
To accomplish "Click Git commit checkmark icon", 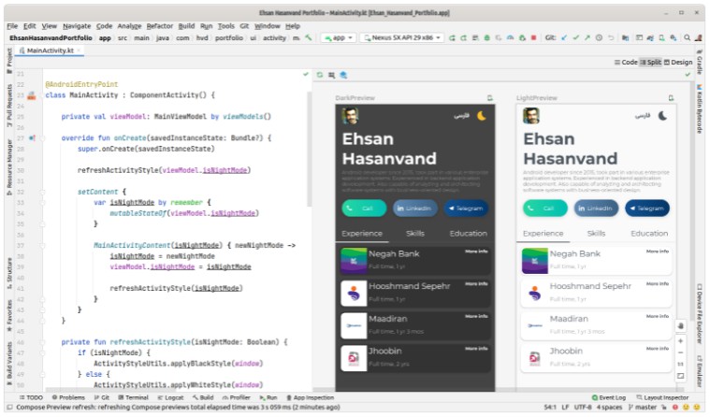I will 576,38.
